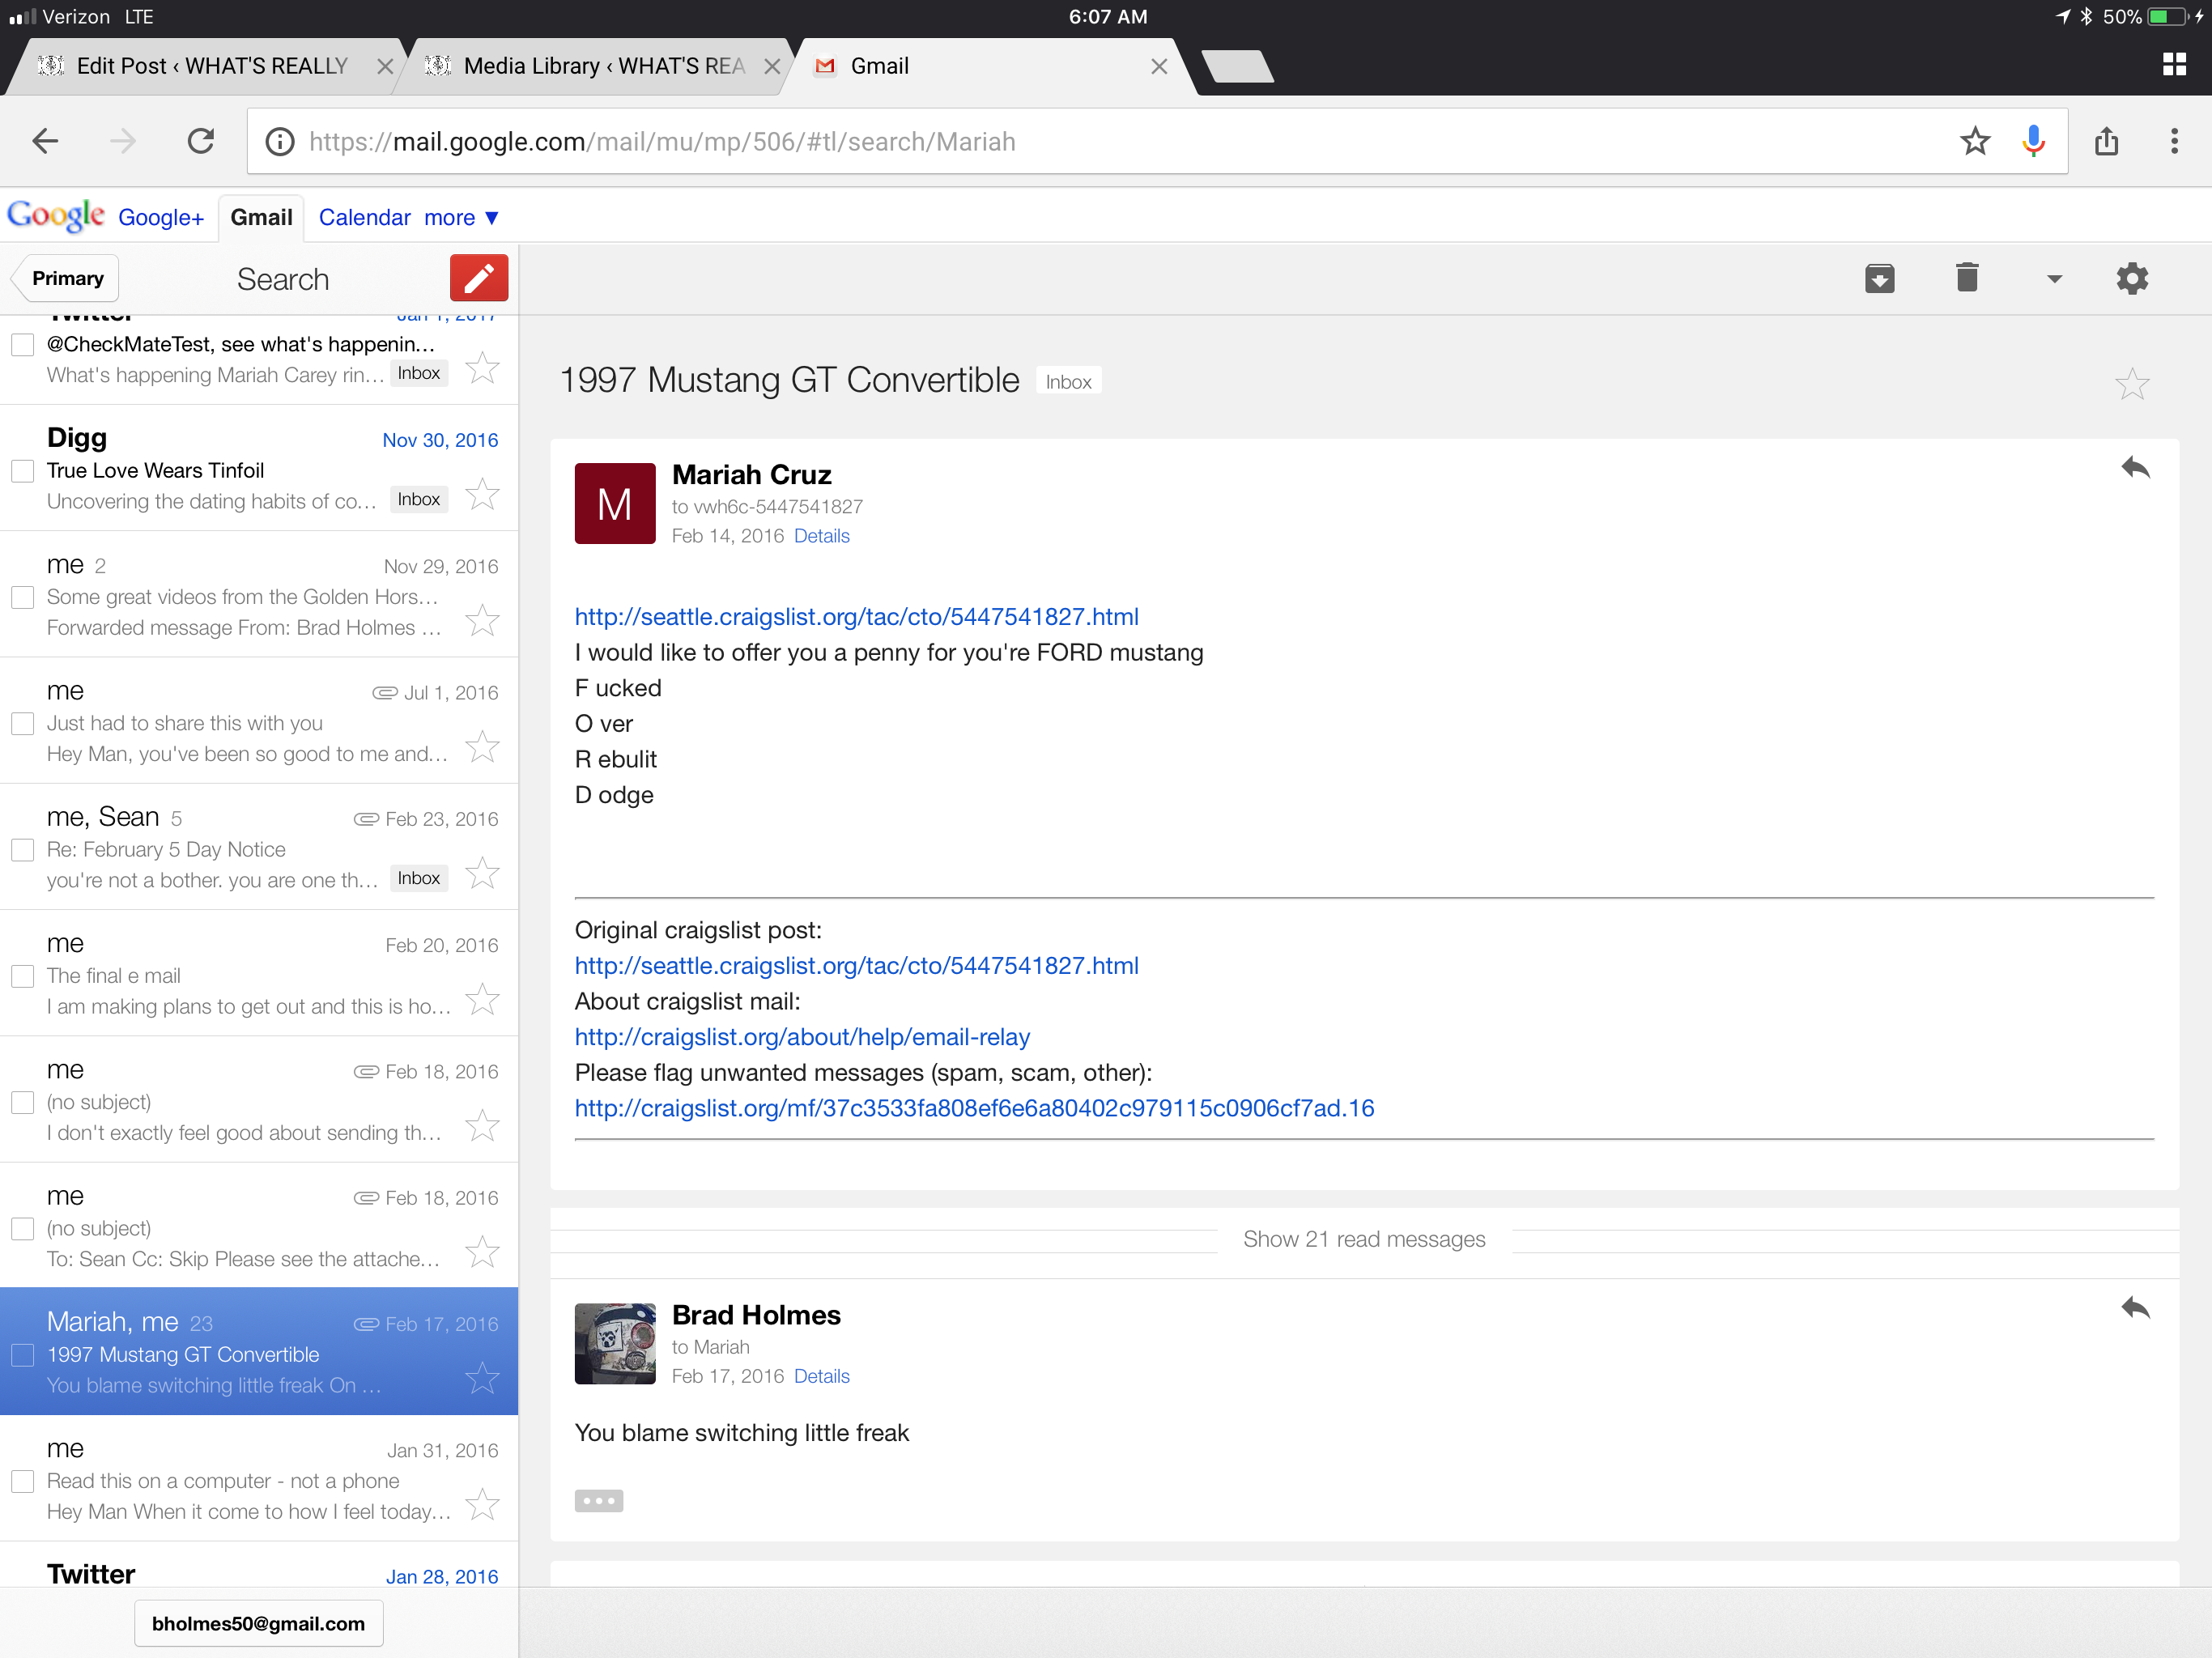View site info icon in address bar
This screenshot has height=1658, width=2212.
[280, 141]
